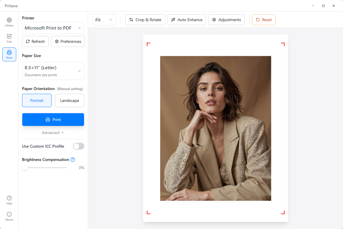Switch to the Print panel icon
Screen dimensions: 343x229
pos(9,54)
